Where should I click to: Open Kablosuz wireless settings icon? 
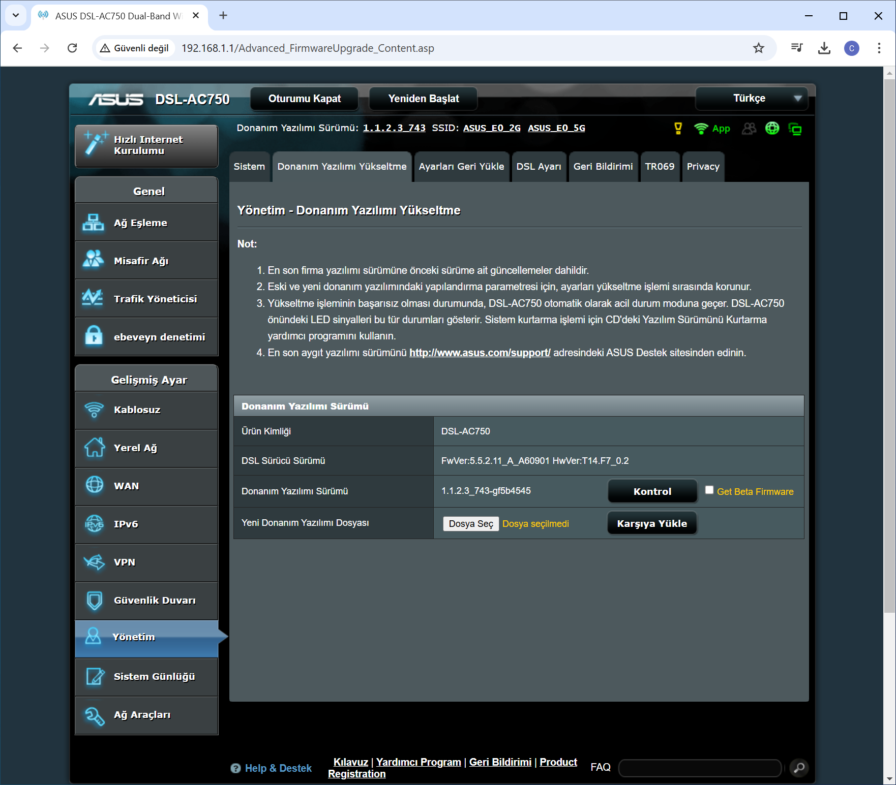[94, 410]
